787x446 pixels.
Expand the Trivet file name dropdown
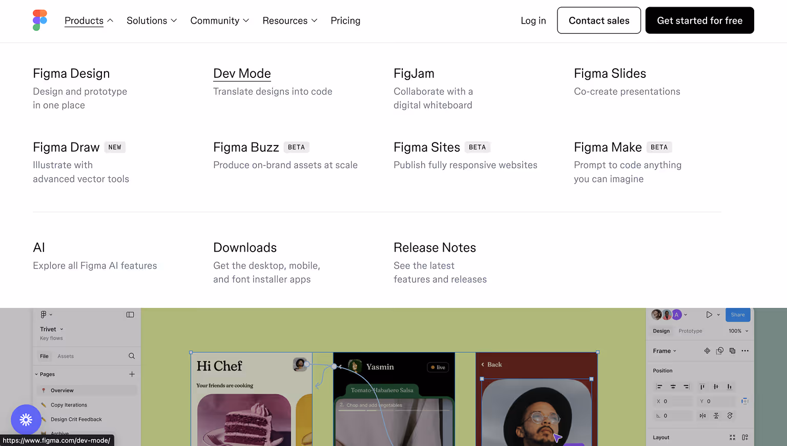[x=61, y=329]
